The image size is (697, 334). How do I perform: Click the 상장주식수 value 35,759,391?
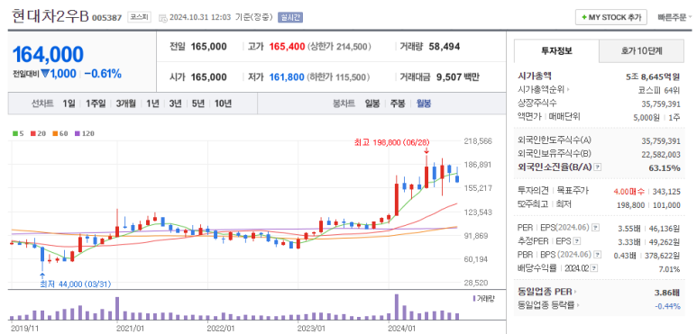pos(661,103)
